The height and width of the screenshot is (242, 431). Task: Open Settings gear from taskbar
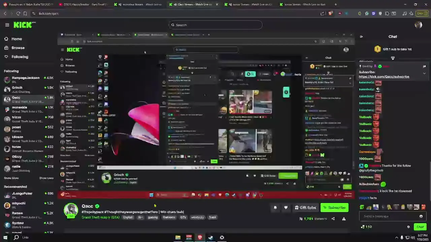pos(222,238)
